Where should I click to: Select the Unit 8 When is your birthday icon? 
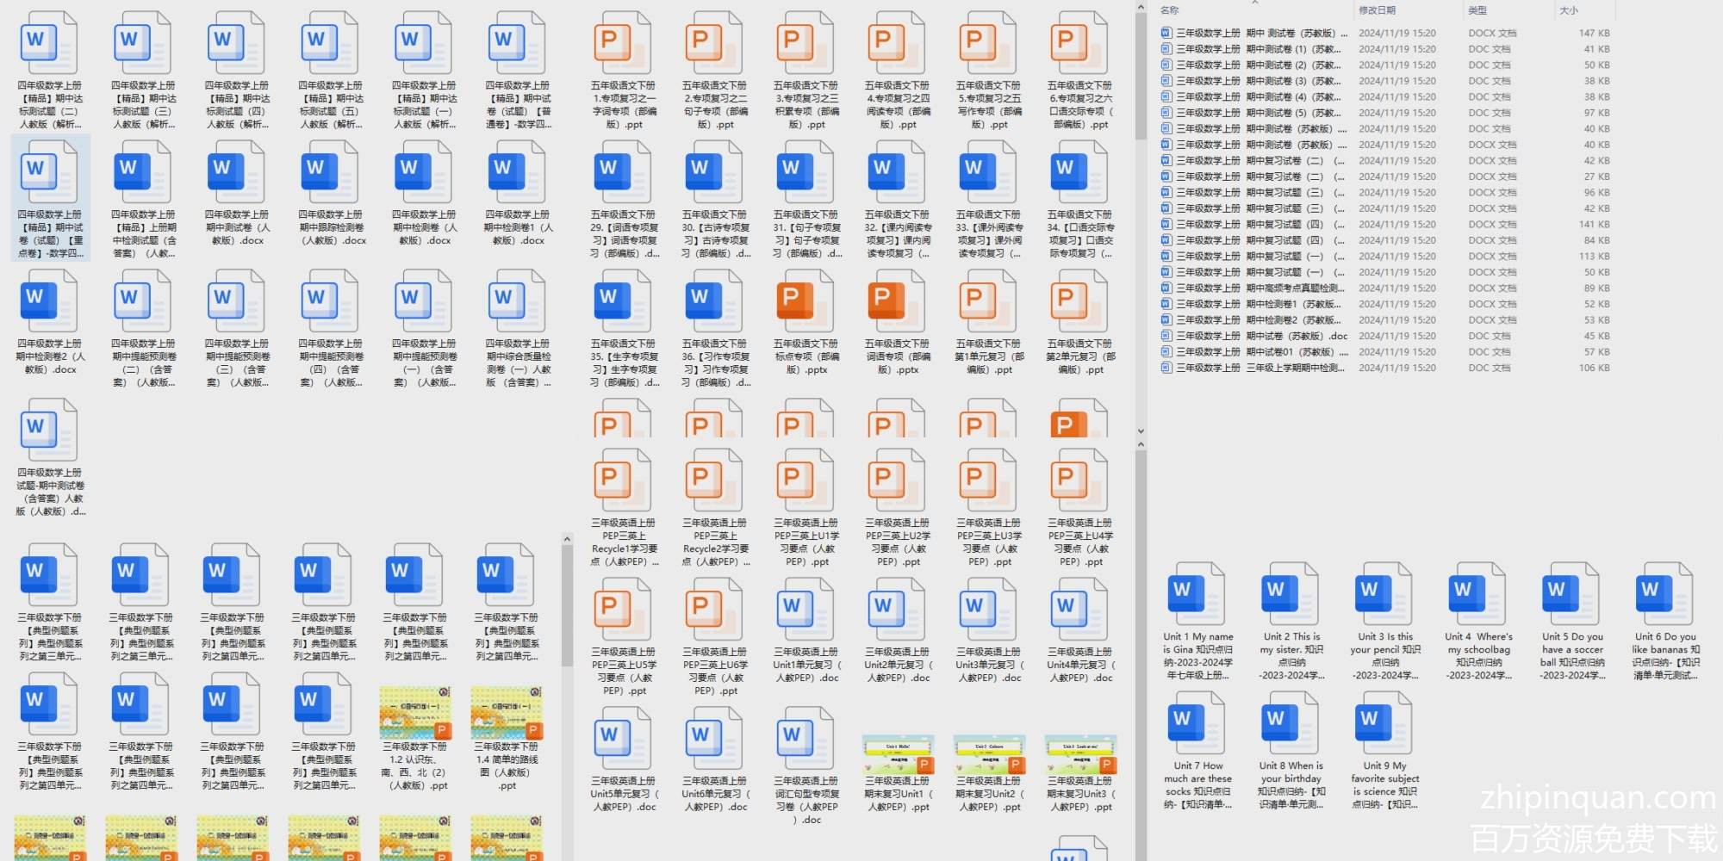[1291, 722]
